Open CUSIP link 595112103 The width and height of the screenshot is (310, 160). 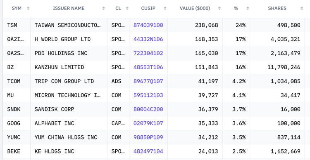coord(148,95)
